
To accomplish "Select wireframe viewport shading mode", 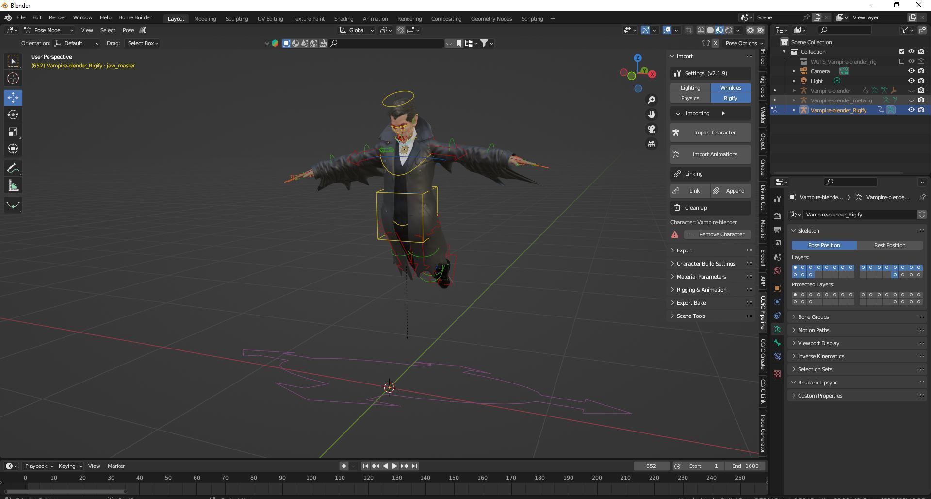I will (x=701, y=30).
